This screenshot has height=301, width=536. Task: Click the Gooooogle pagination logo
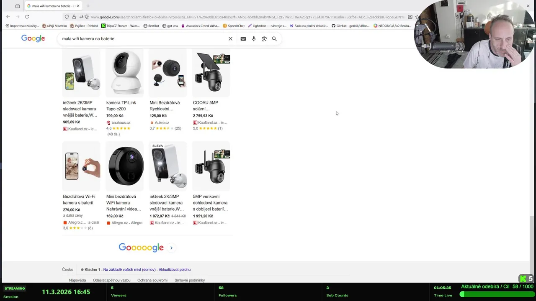[x=141, y=247]
